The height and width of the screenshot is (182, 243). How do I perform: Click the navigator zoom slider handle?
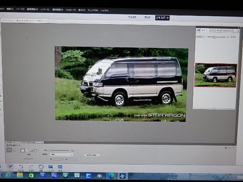click(214, 37)
